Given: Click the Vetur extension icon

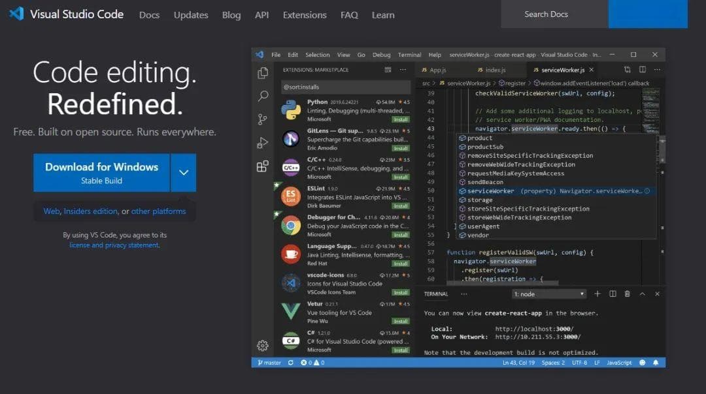Looking at the screenshot, I should tap(291, 311).
